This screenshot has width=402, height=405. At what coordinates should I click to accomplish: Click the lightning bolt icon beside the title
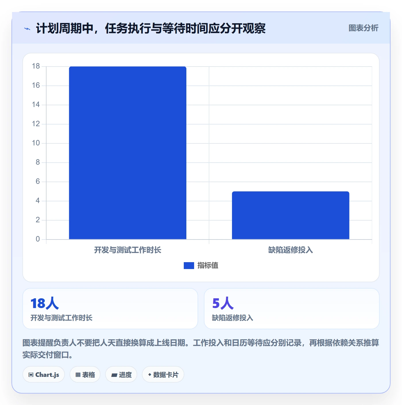(27, 29)
